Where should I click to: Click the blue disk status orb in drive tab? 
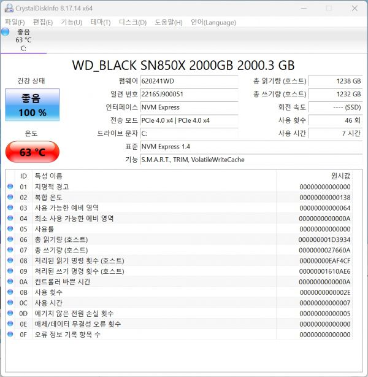(x=6, y=32)
